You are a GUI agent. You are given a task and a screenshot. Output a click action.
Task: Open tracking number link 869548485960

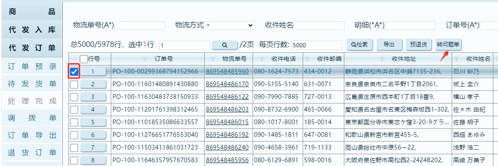[x=228, y=71]
